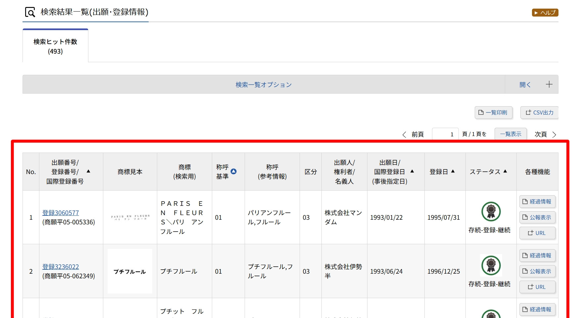Click the search results magnifier icon

click(30, 12)
